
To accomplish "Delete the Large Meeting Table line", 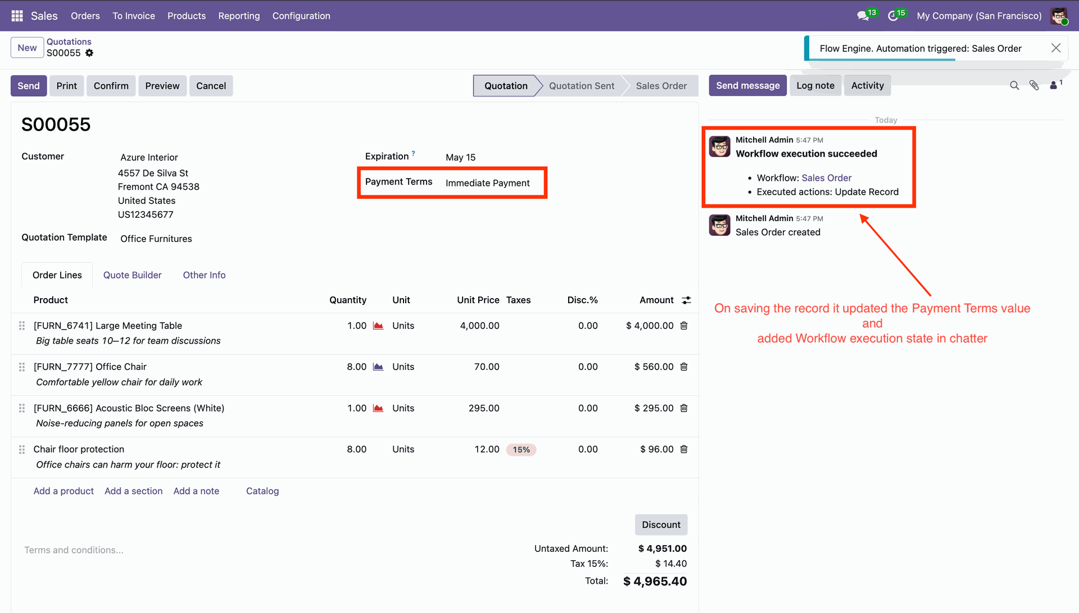I will click(x=684, y=326).
